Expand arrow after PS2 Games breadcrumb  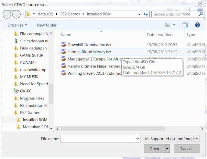tap(83, 14)
